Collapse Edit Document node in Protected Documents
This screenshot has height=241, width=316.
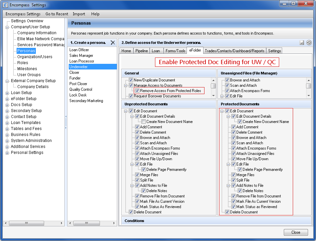click(x=222, y=111)
